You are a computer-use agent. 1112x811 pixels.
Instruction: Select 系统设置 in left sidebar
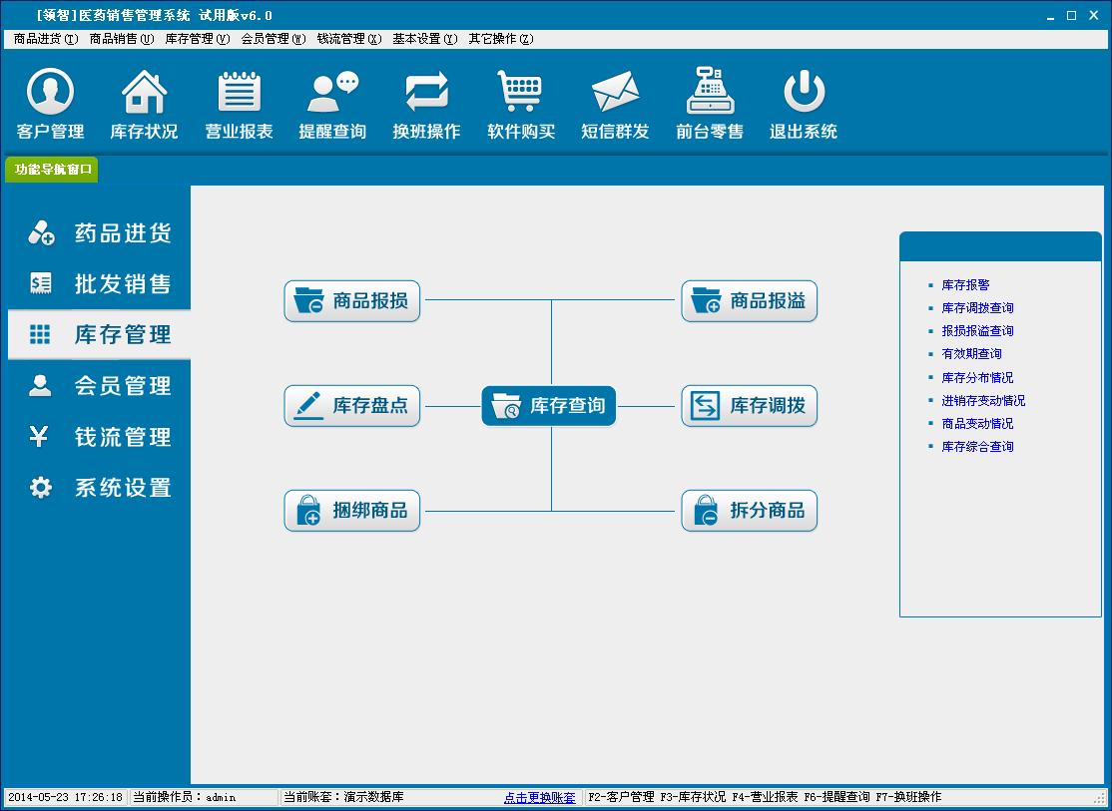(100, 488)
